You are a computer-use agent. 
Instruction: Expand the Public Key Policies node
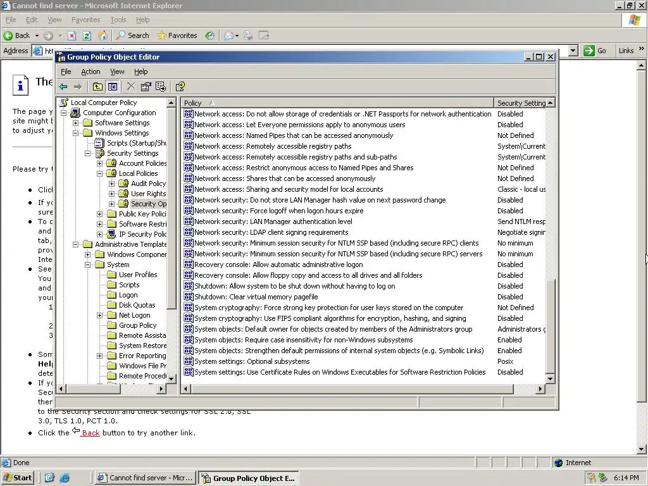[99, 214]
